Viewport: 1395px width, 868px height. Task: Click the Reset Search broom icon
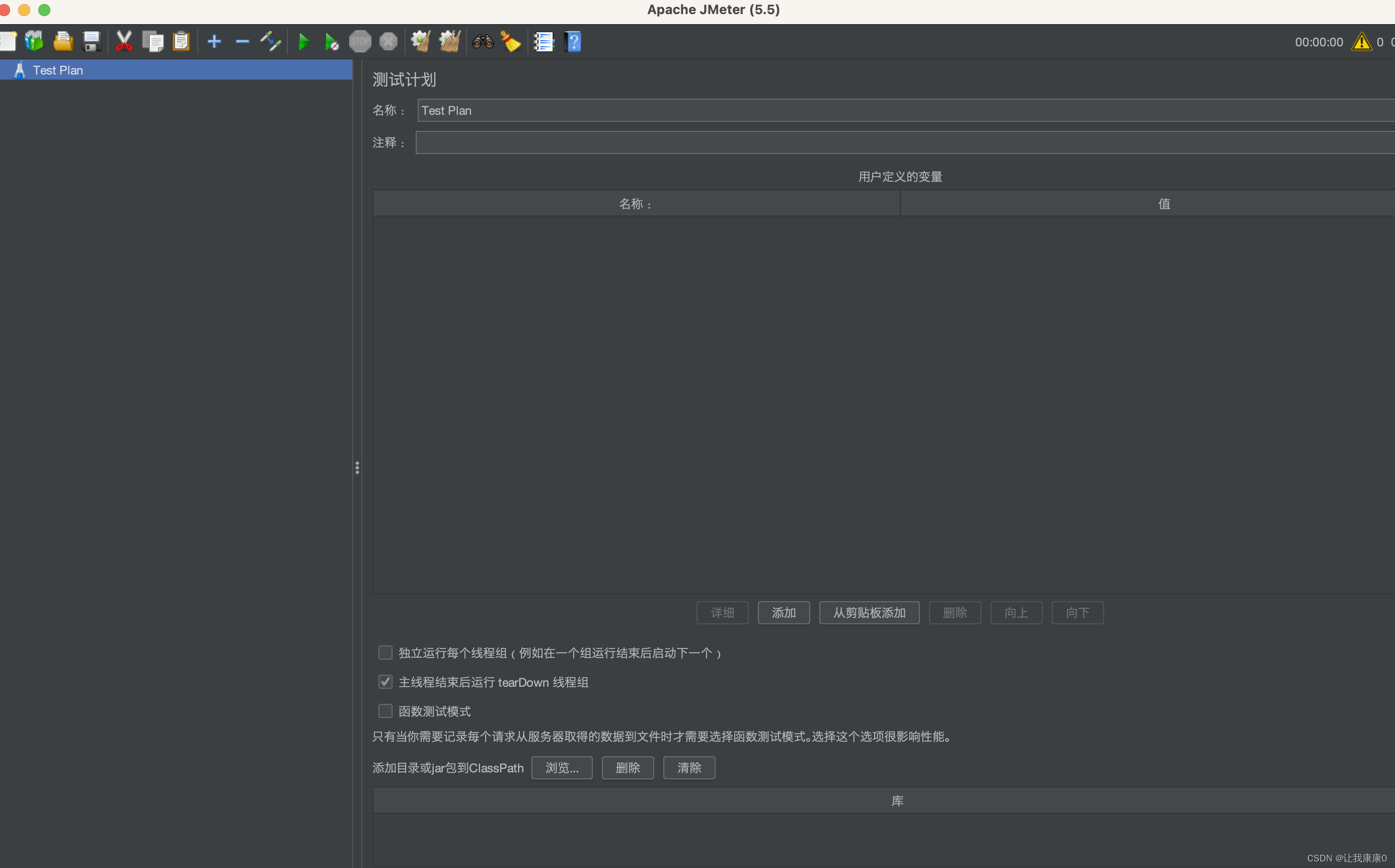[511, 41]
